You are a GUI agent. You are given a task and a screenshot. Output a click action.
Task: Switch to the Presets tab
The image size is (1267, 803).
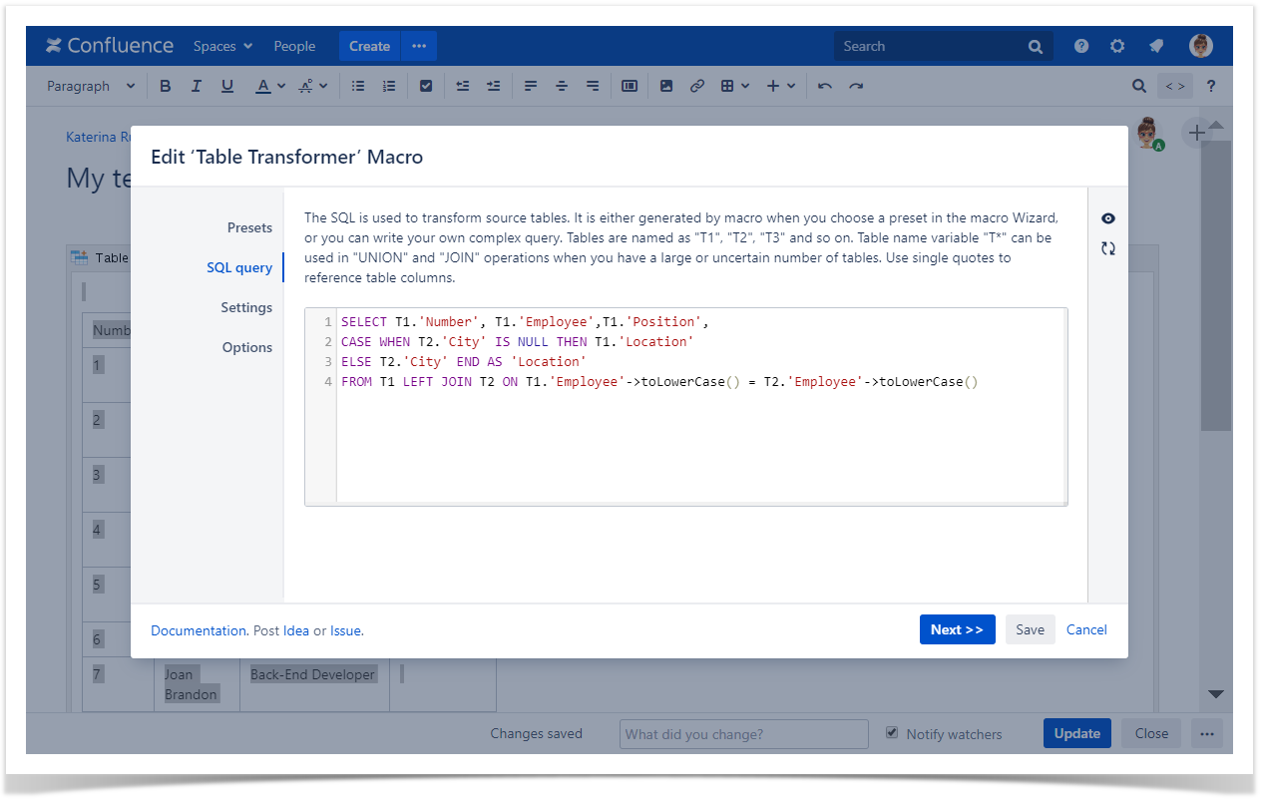[249, 227]
